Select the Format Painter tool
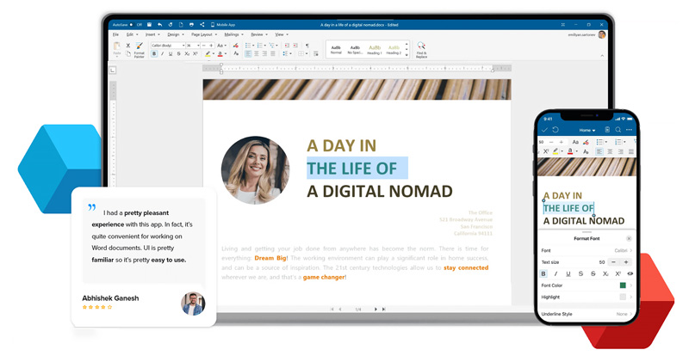The height and width of the screenshot is (356, 689). tap(140, 50)
